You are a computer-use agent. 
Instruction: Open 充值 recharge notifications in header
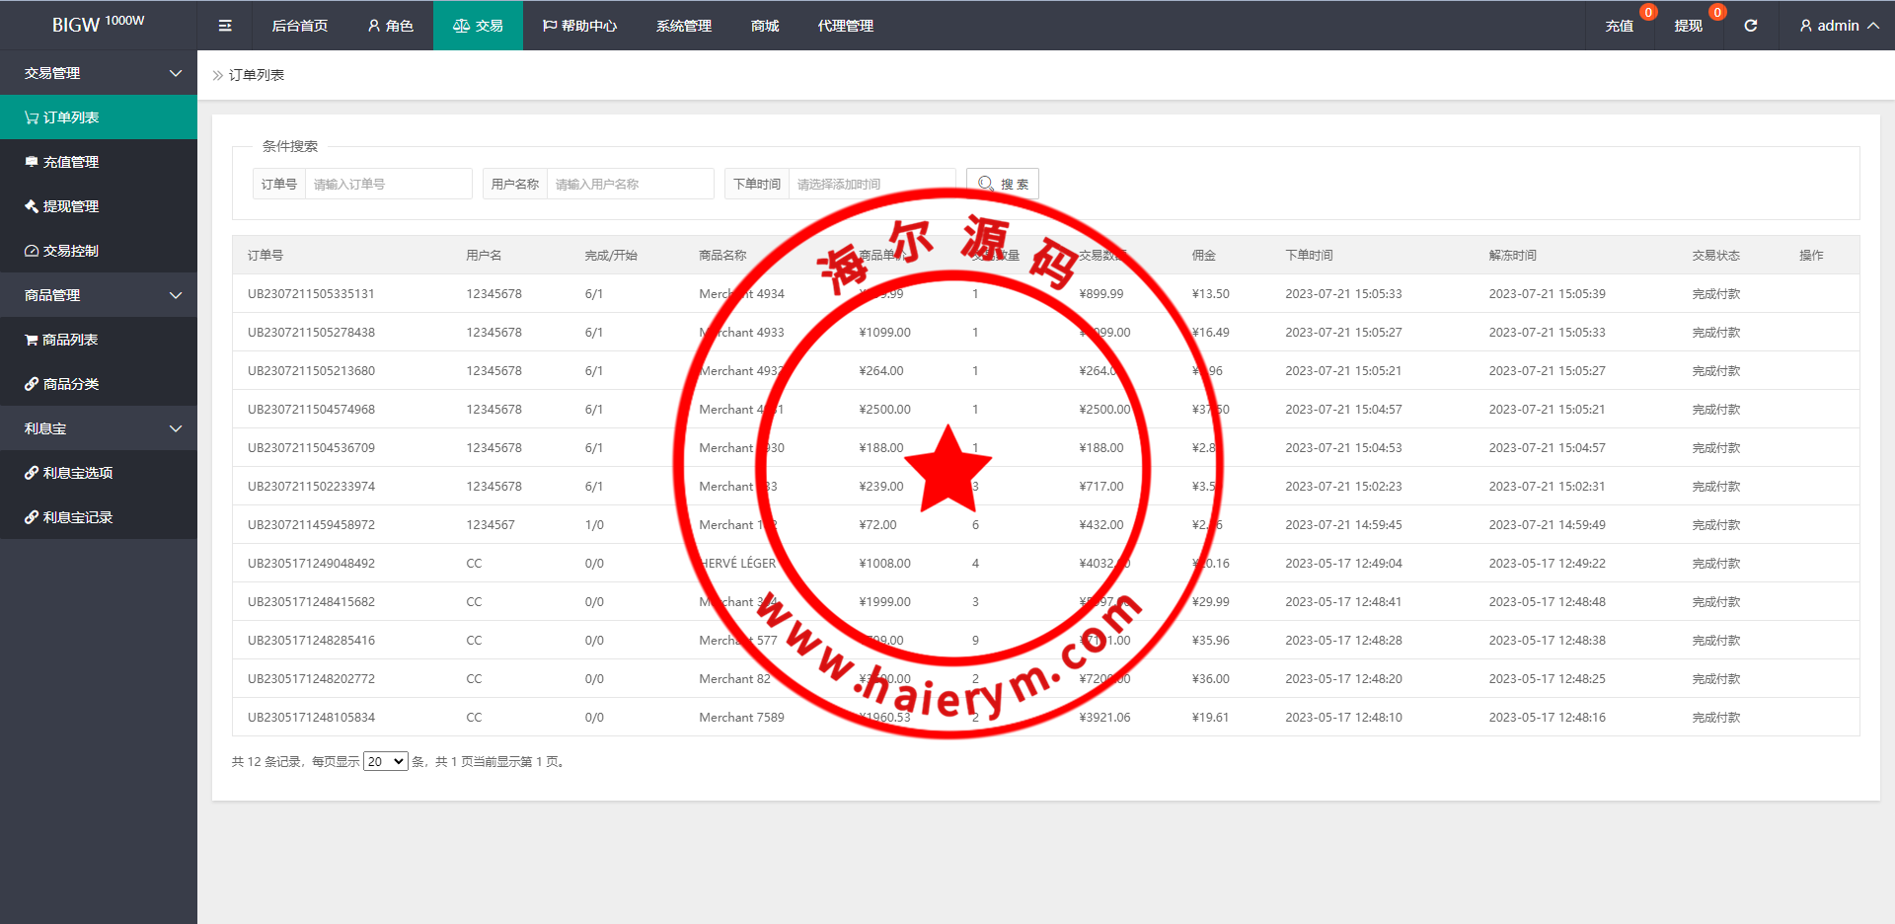point(1619,26)
